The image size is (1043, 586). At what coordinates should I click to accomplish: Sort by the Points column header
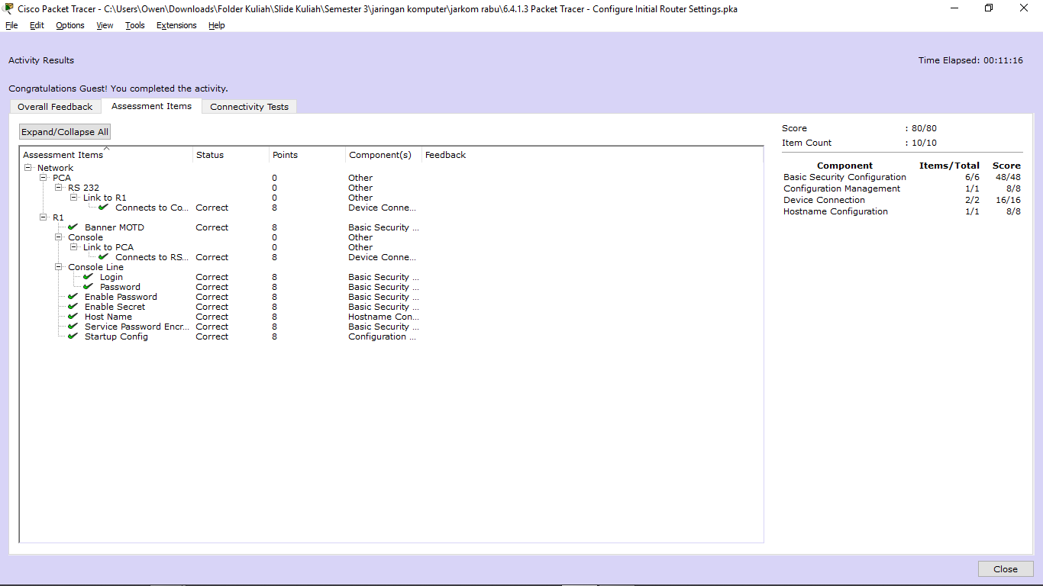point(307,155)
